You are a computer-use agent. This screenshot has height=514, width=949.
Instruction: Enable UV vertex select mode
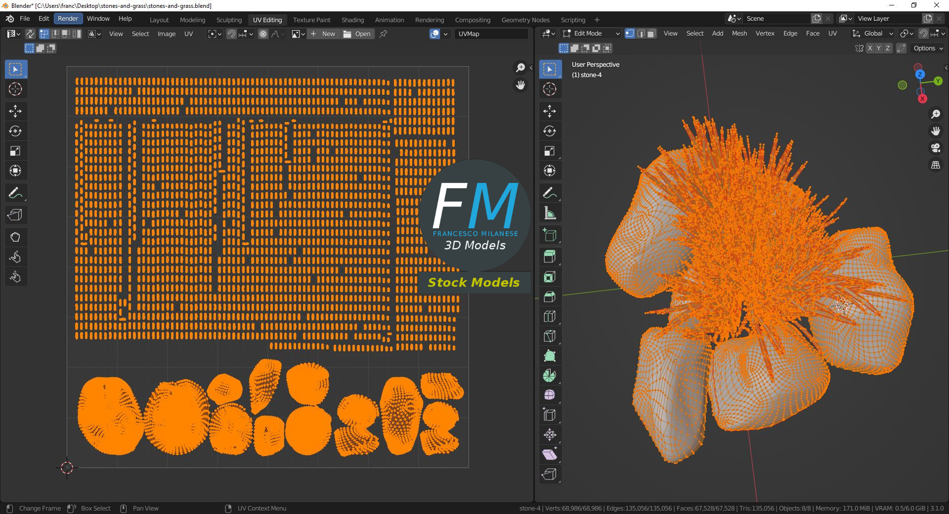44,34
